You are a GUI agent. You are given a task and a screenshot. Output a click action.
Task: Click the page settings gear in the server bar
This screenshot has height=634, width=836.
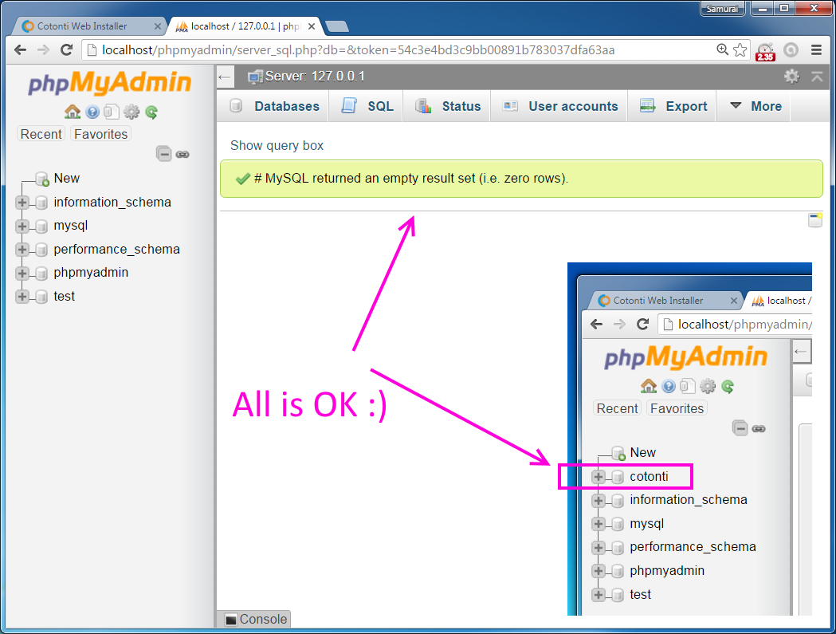click(x=791, y=77)
